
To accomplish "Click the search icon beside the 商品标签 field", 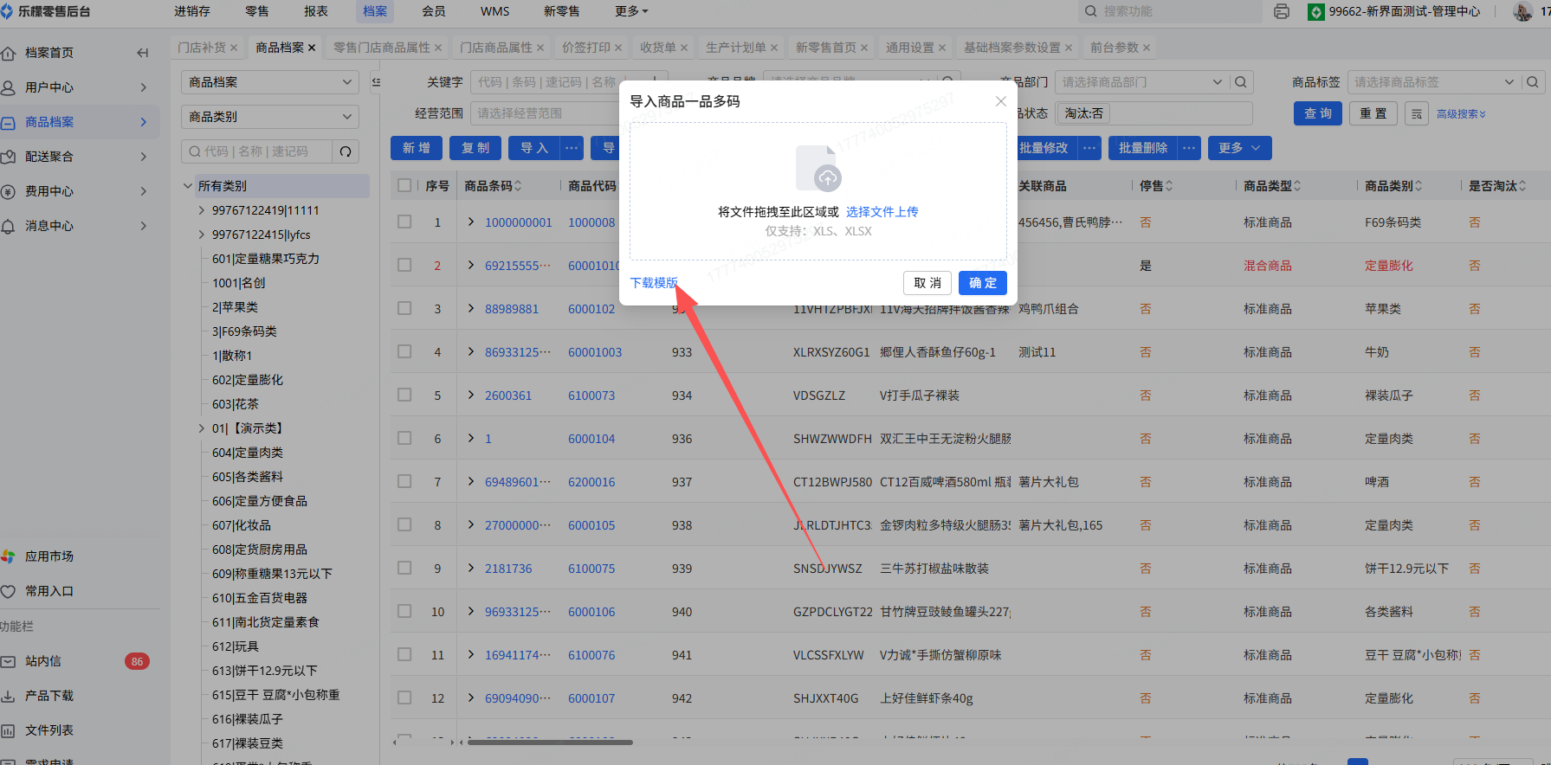I will 1533,82.
